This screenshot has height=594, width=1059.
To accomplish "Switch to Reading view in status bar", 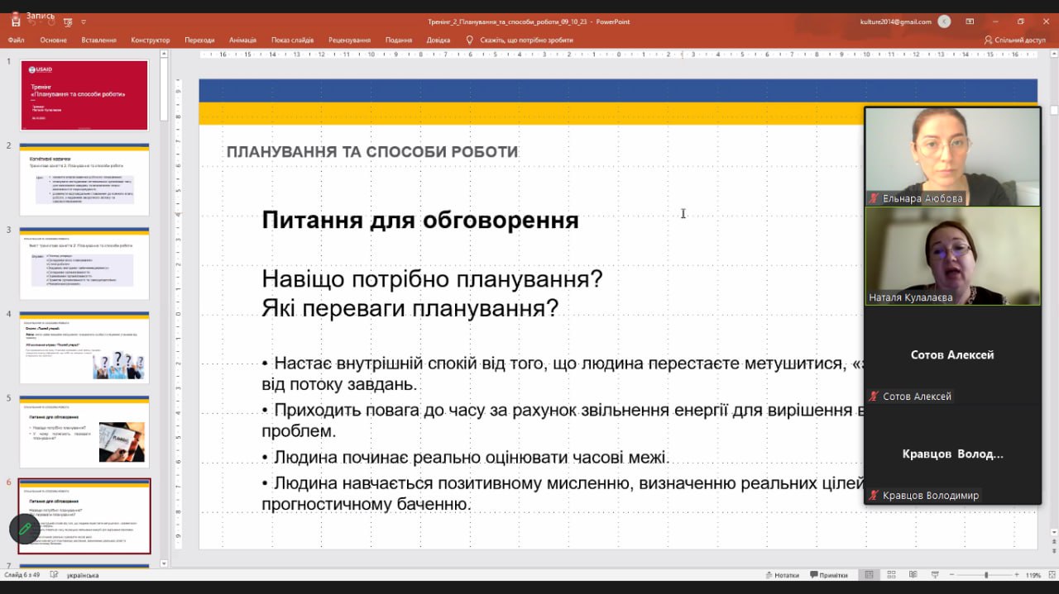I will (x=913, y=575).
